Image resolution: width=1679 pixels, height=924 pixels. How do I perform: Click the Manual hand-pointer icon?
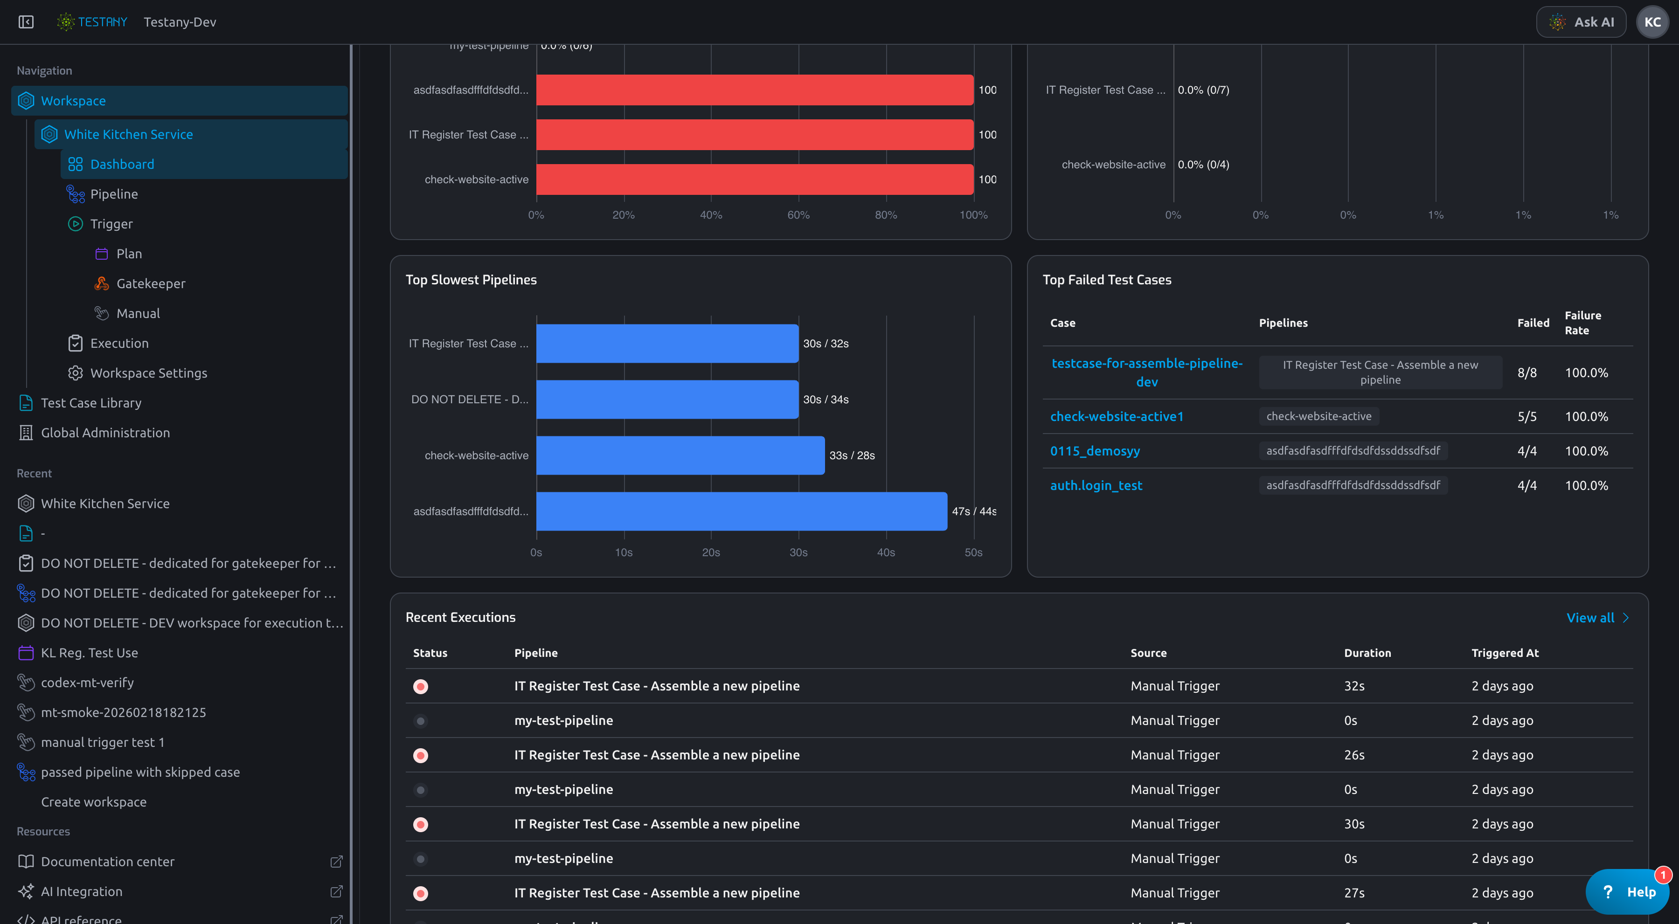pyautogui.click(x=102, y=313)
